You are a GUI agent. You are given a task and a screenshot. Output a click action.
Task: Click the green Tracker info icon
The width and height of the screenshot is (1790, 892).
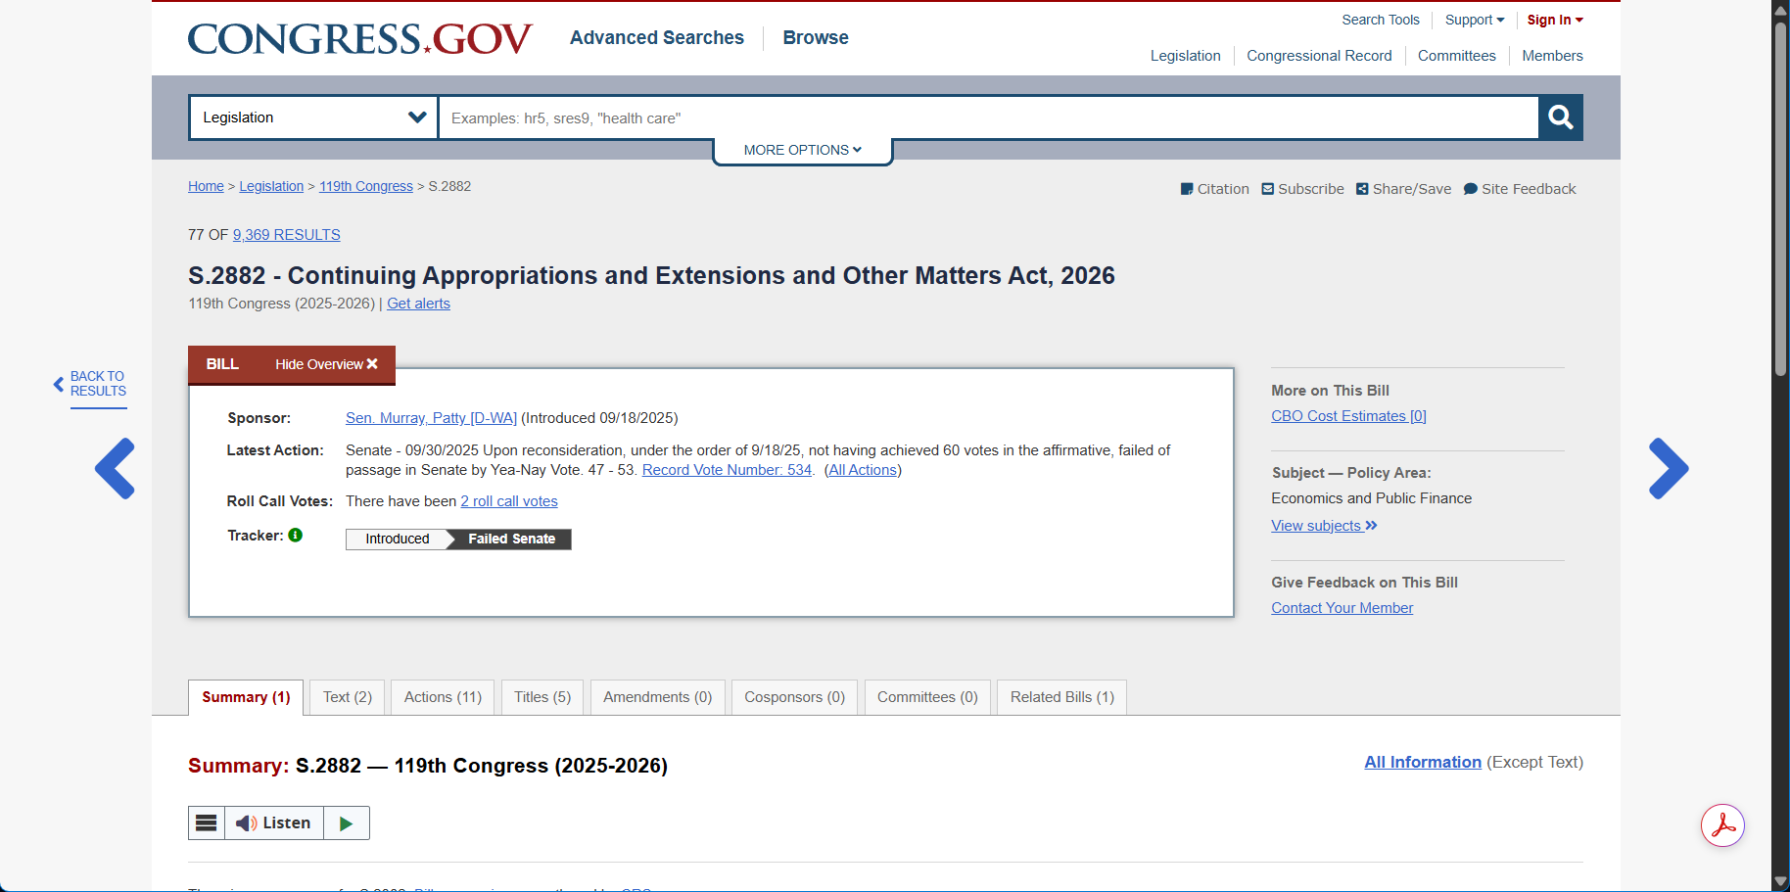296,536
